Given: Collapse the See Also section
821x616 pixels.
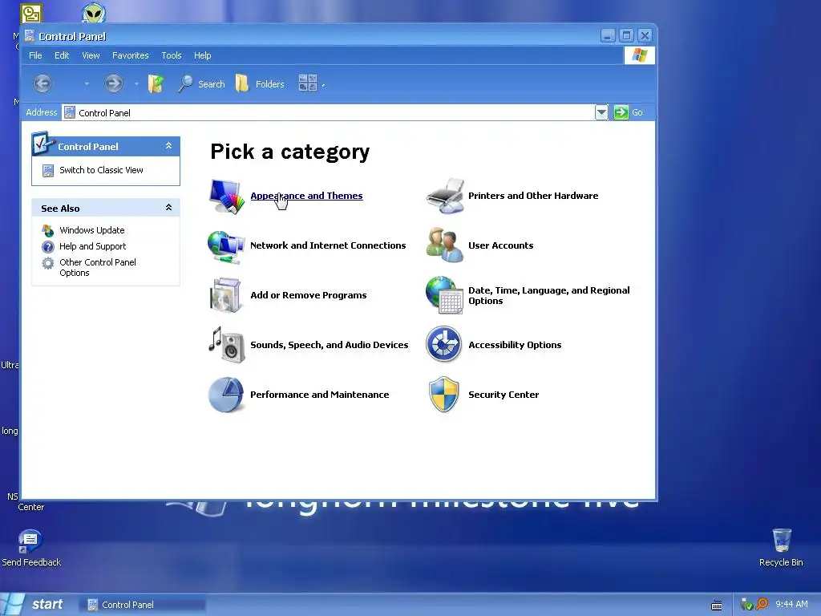Looking at the screenshot, I should (x=168, y=208).
